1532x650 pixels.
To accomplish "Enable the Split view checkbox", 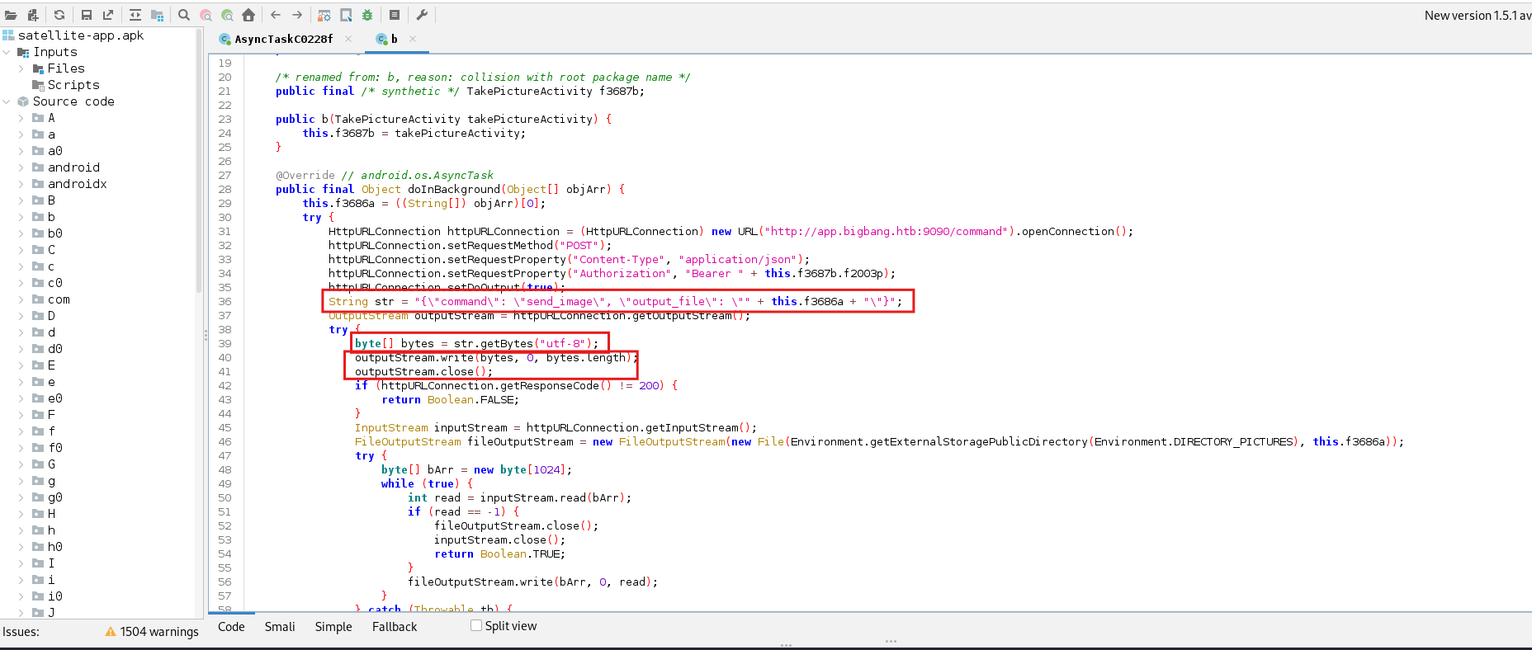I will [x=476, y=625].
